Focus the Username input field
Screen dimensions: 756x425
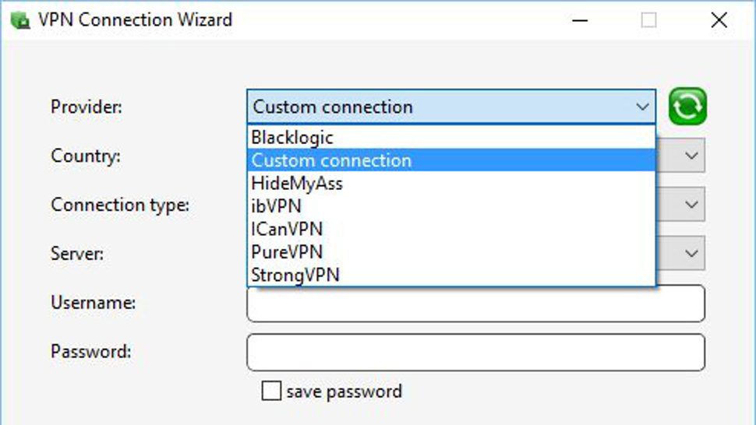pyautogui.click(x=476, y=304)
